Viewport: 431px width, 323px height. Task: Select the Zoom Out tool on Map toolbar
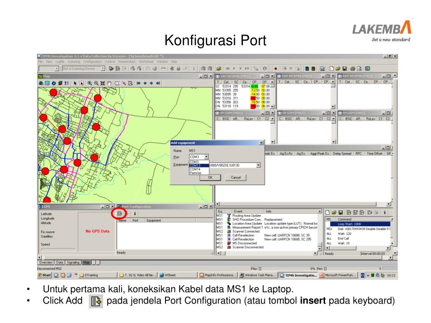96,83
